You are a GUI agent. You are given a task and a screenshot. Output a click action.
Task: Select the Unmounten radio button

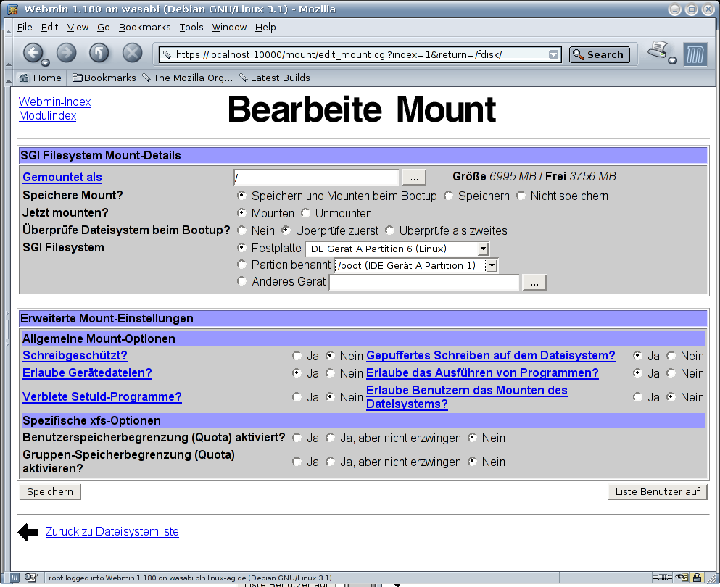(x=305, y=213)
